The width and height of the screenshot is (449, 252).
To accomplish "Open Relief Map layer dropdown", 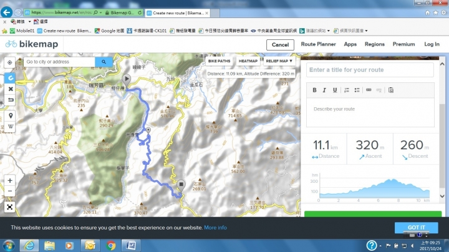I will click(x=279, y=61).
